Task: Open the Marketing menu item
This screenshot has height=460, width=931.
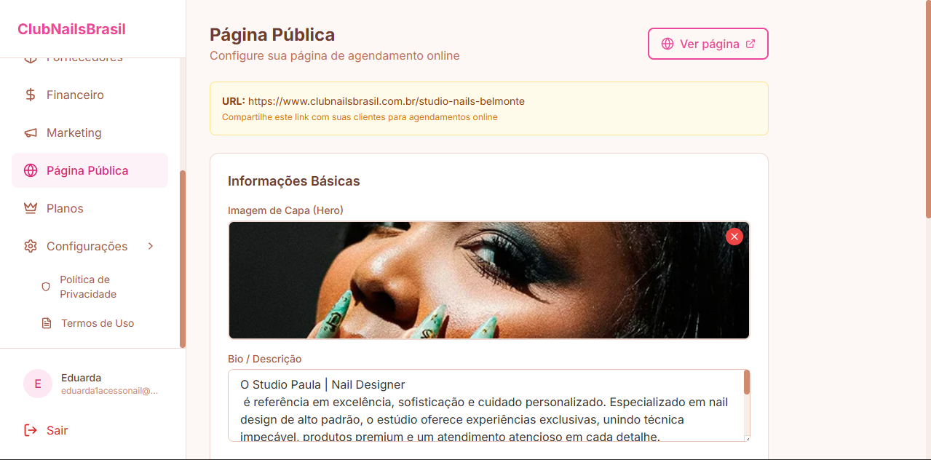Action: coord(90,132)
